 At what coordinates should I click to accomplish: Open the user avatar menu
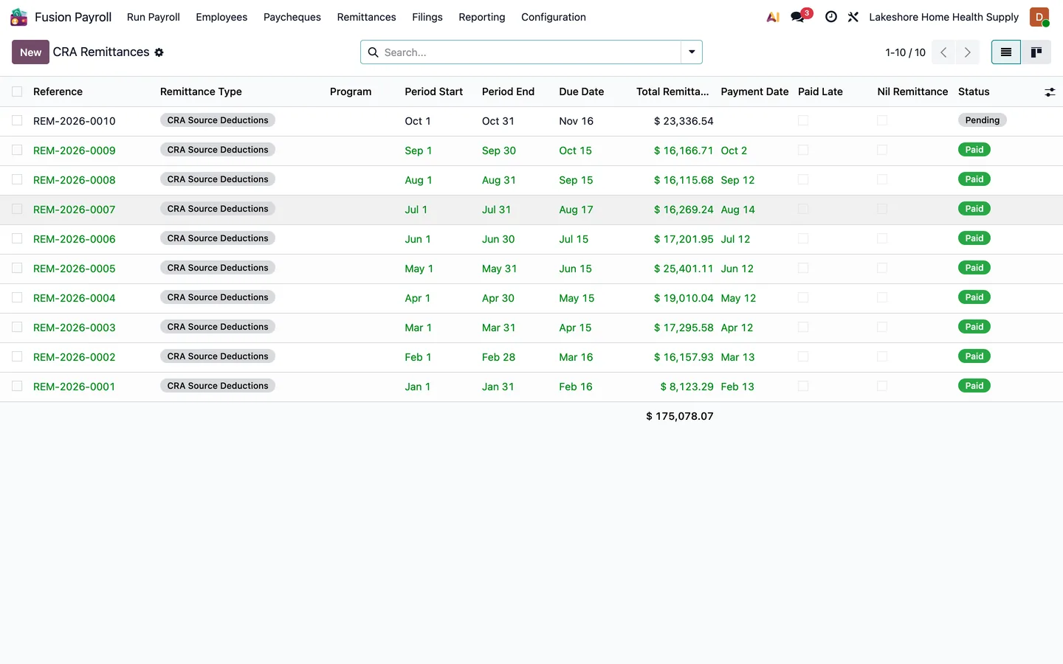coord(1039,17)
